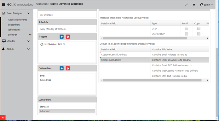219x121 pixels.
Task: Expand the EventPak submenu chevron
Action: click(30, 35)
